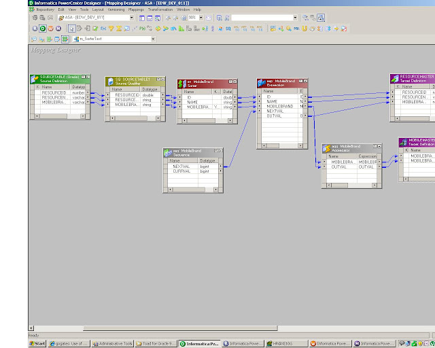Open the Layout menu
Screen dimensions: 435x348
98,10
